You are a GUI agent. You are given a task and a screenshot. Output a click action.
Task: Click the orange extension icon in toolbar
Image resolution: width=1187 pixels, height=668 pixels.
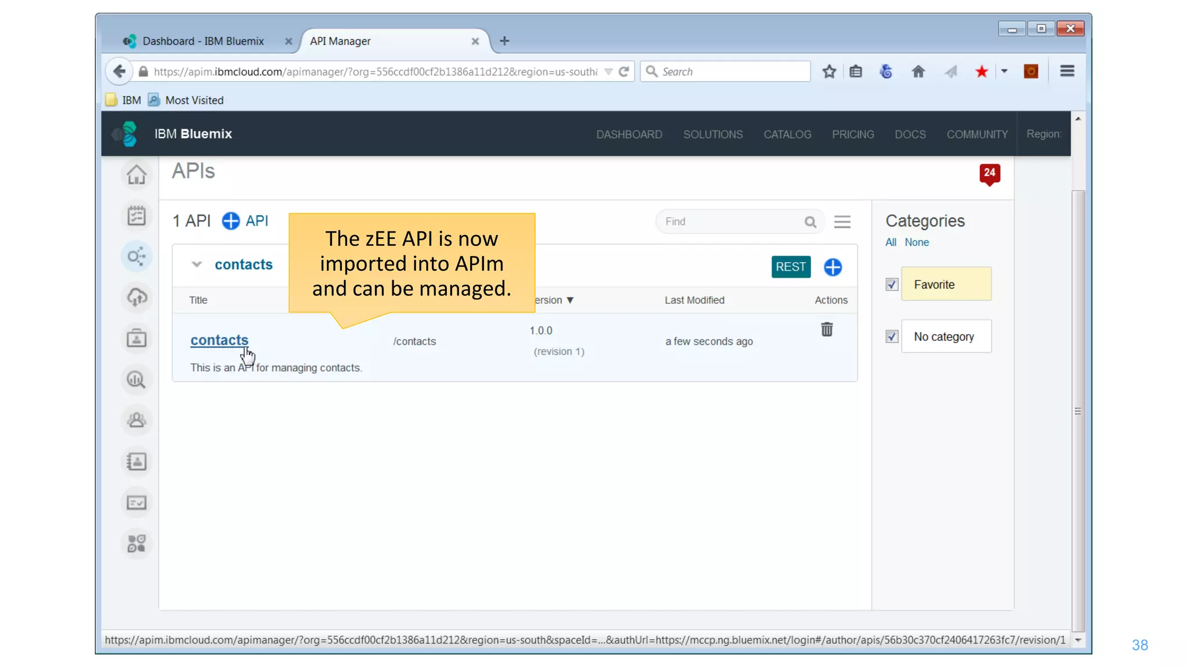point(1031,71)
